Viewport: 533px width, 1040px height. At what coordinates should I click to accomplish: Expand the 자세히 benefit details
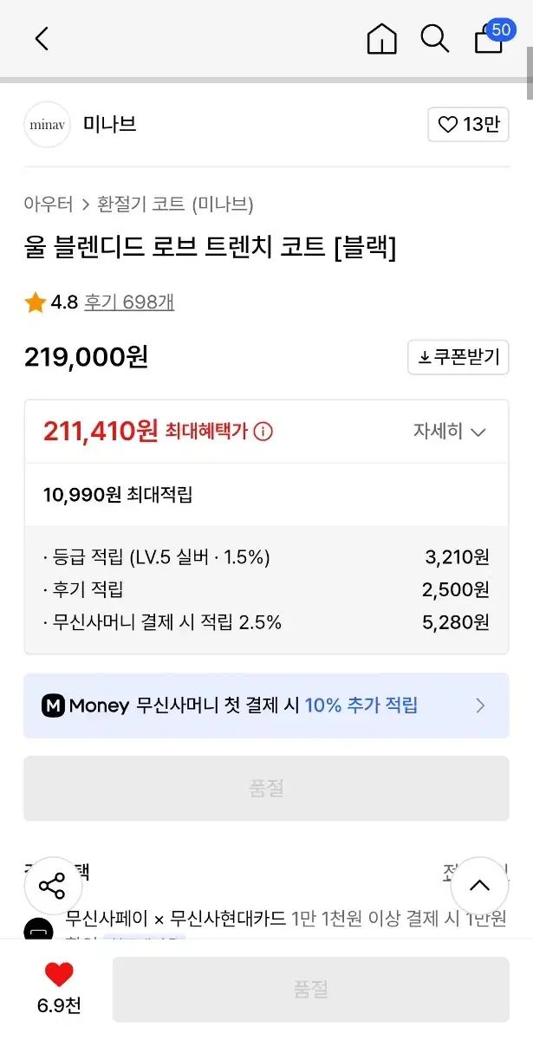tap(450, 432)
